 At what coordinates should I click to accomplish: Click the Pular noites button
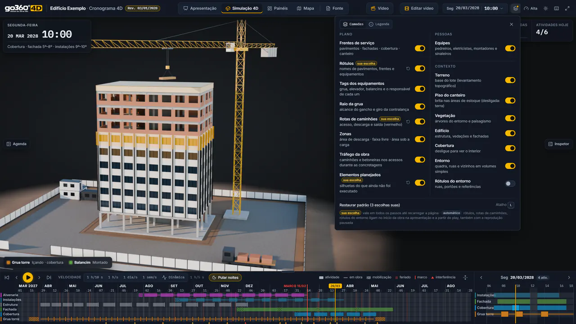[x=225, y=278]
